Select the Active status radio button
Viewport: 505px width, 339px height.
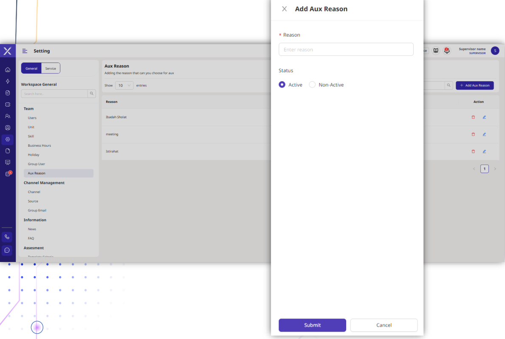click(x=282, y=85)
